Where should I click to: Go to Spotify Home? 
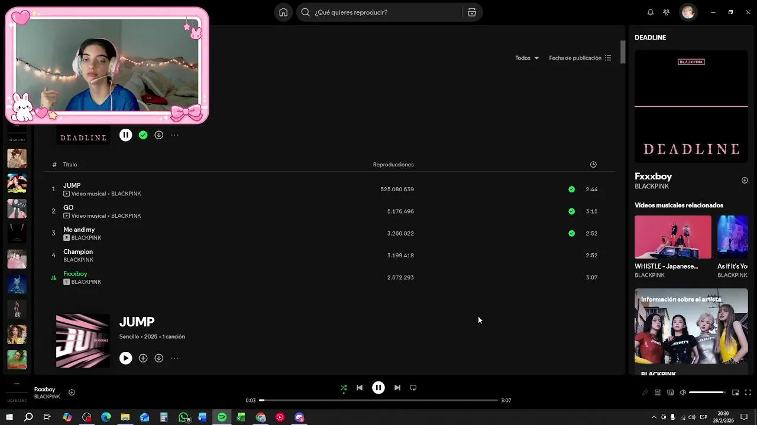point(283,12)
